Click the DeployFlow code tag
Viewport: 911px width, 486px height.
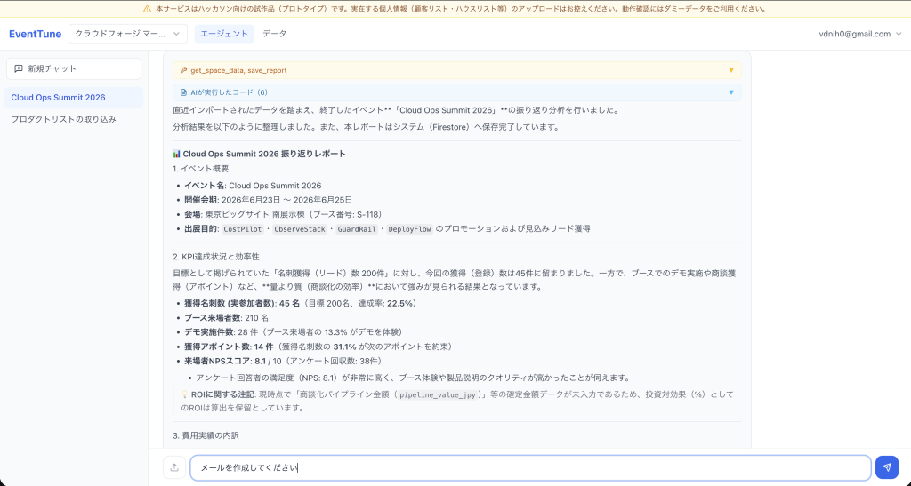409,229
